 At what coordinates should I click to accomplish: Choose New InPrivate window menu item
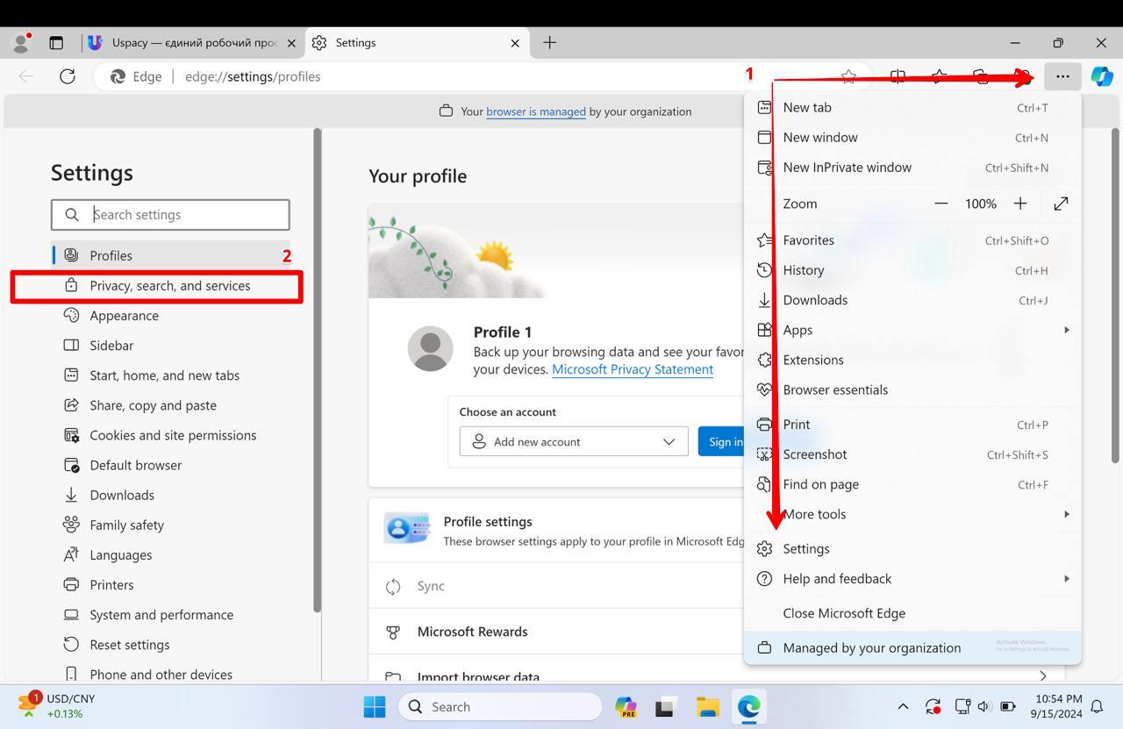tap(847, 168)
